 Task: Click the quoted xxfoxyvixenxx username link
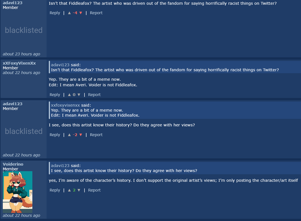point(66,105)
